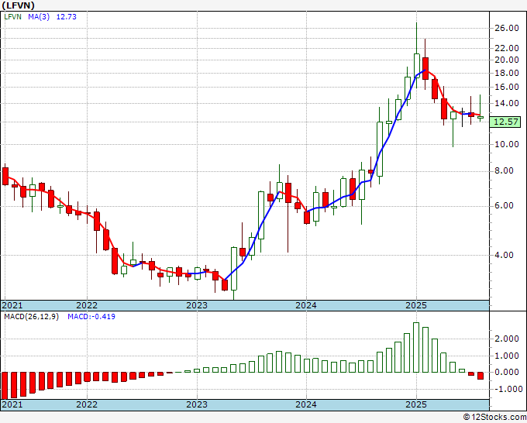Click the 20.00 price axis label
The image size is (527, 423).
tap(507, 60)
